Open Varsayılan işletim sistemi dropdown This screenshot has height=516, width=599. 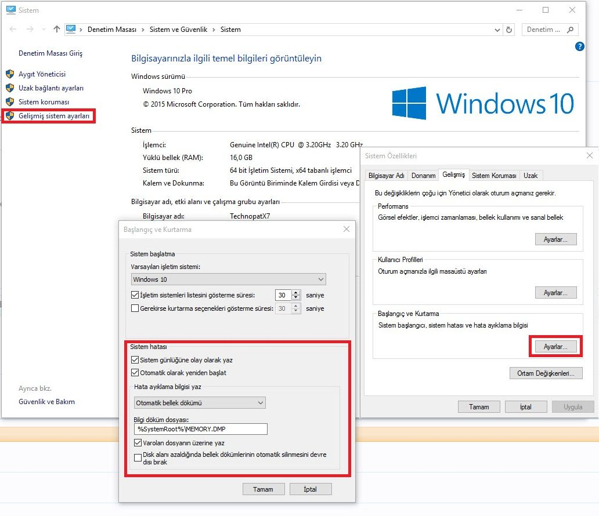229,279
